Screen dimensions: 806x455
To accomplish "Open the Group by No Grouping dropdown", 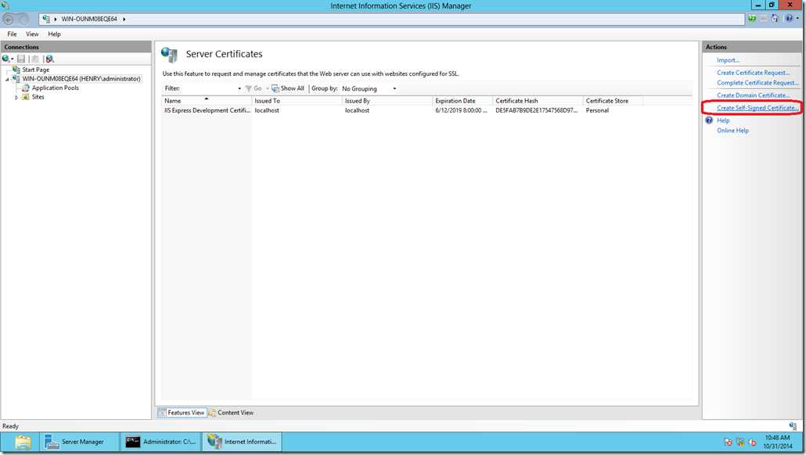I will 369,89.
